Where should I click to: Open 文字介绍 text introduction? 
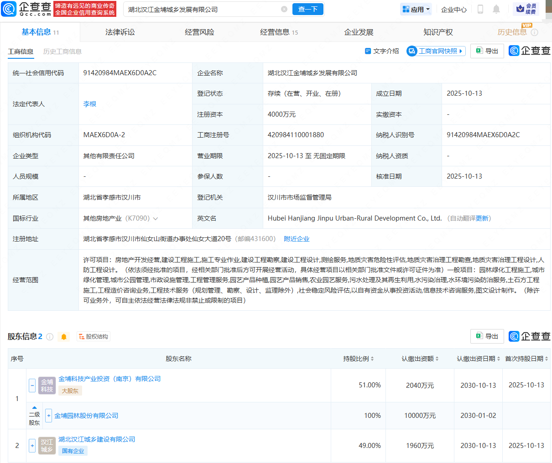382,51
